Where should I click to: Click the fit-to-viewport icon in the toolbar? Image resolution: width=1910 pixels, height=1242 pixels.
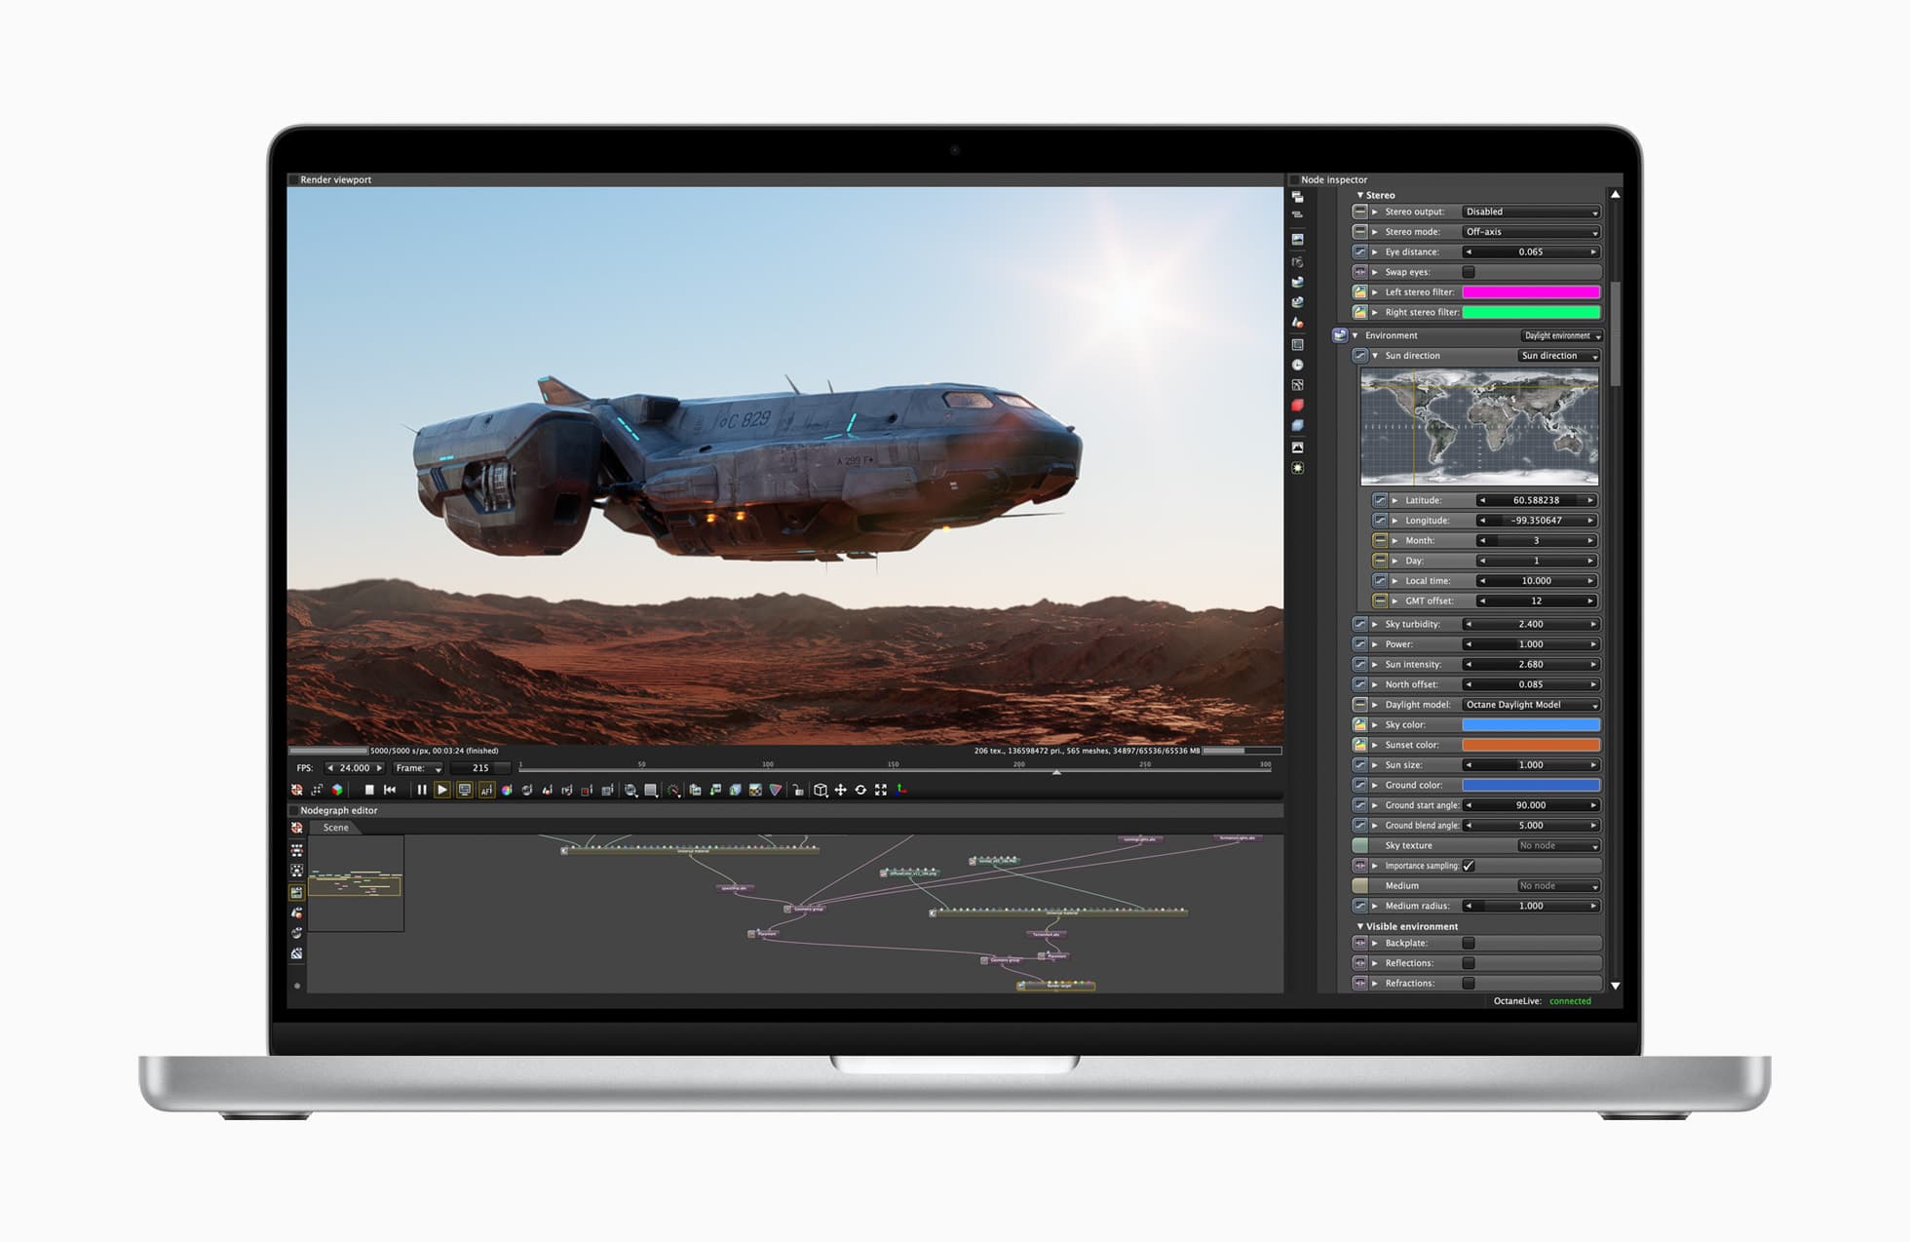[882, 790]
